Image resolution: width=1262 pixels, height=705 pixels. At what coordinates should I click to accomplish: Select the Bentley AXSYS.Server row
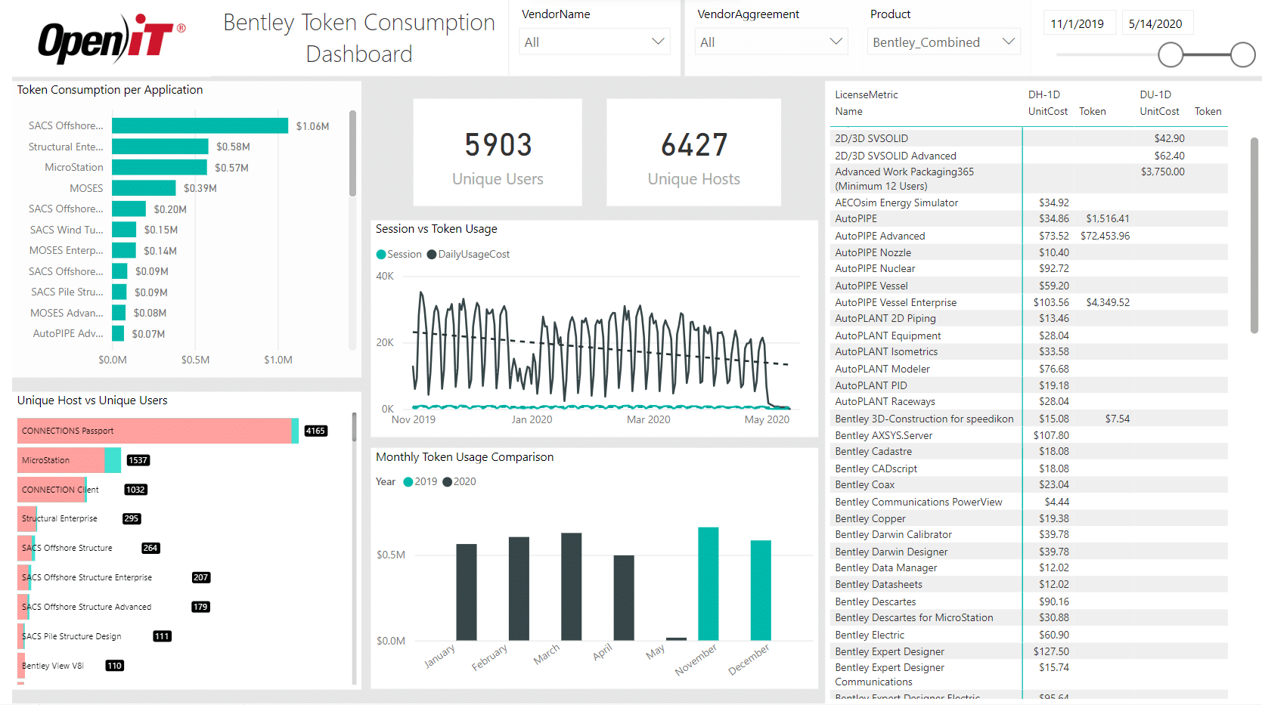point(1031,435)
